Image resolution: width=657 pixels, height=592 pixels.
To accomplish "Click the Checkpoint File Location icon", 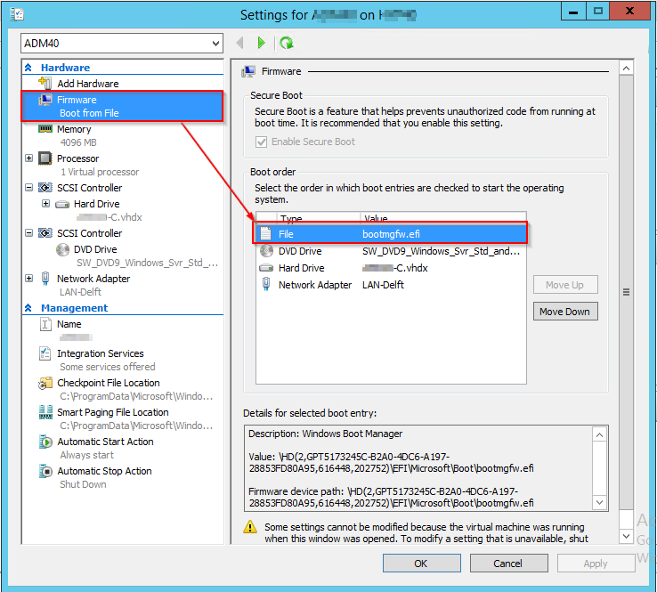I will [45, 384].
